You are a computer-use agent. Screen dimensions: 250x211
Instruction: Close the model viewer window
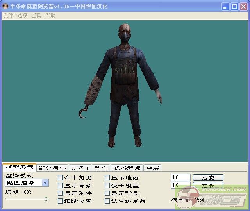243,7
